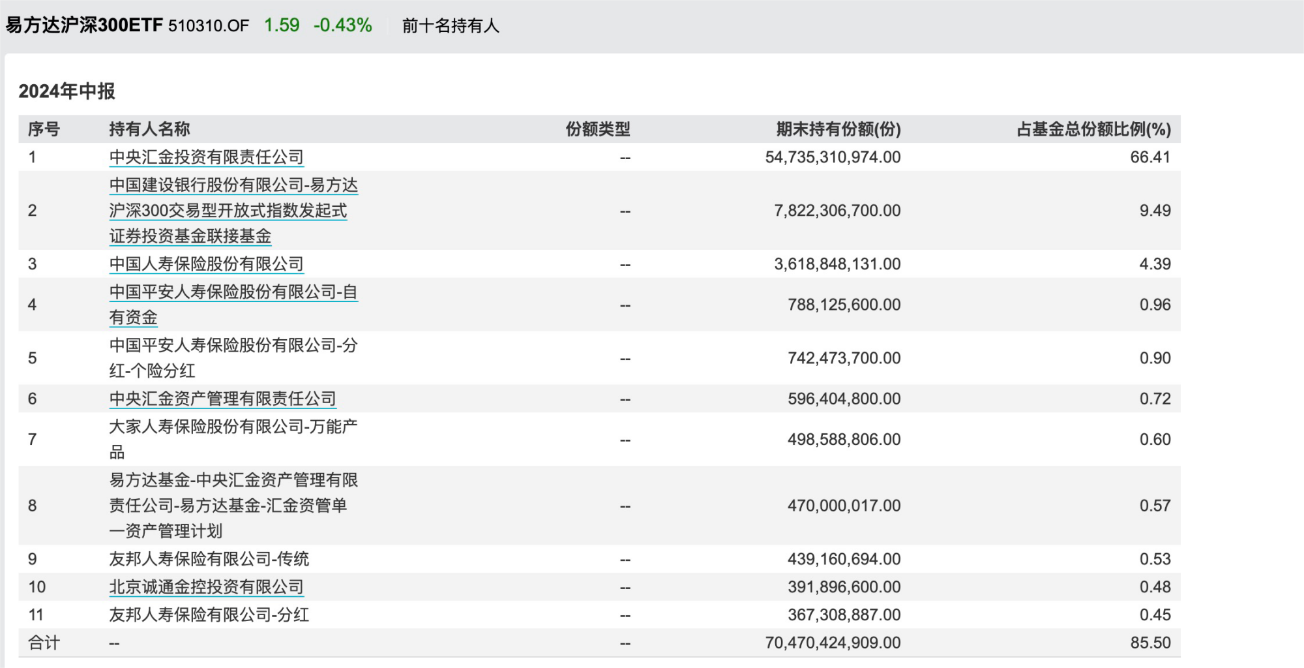This screenshot has height=668, width=1304.
Task: Click the 序号 column header
Action: tap(44, 129)
